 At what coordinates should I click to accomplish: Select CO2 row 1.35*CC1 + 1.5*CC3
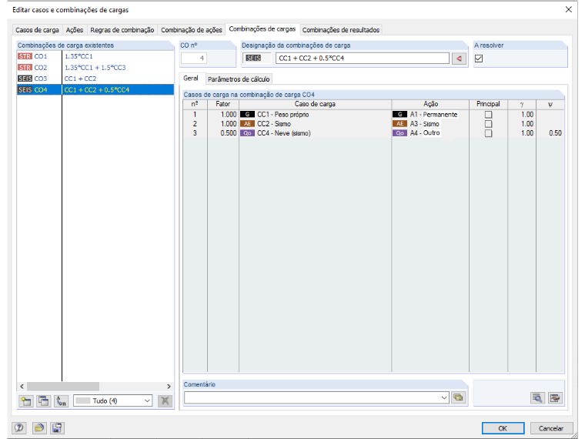95,68
